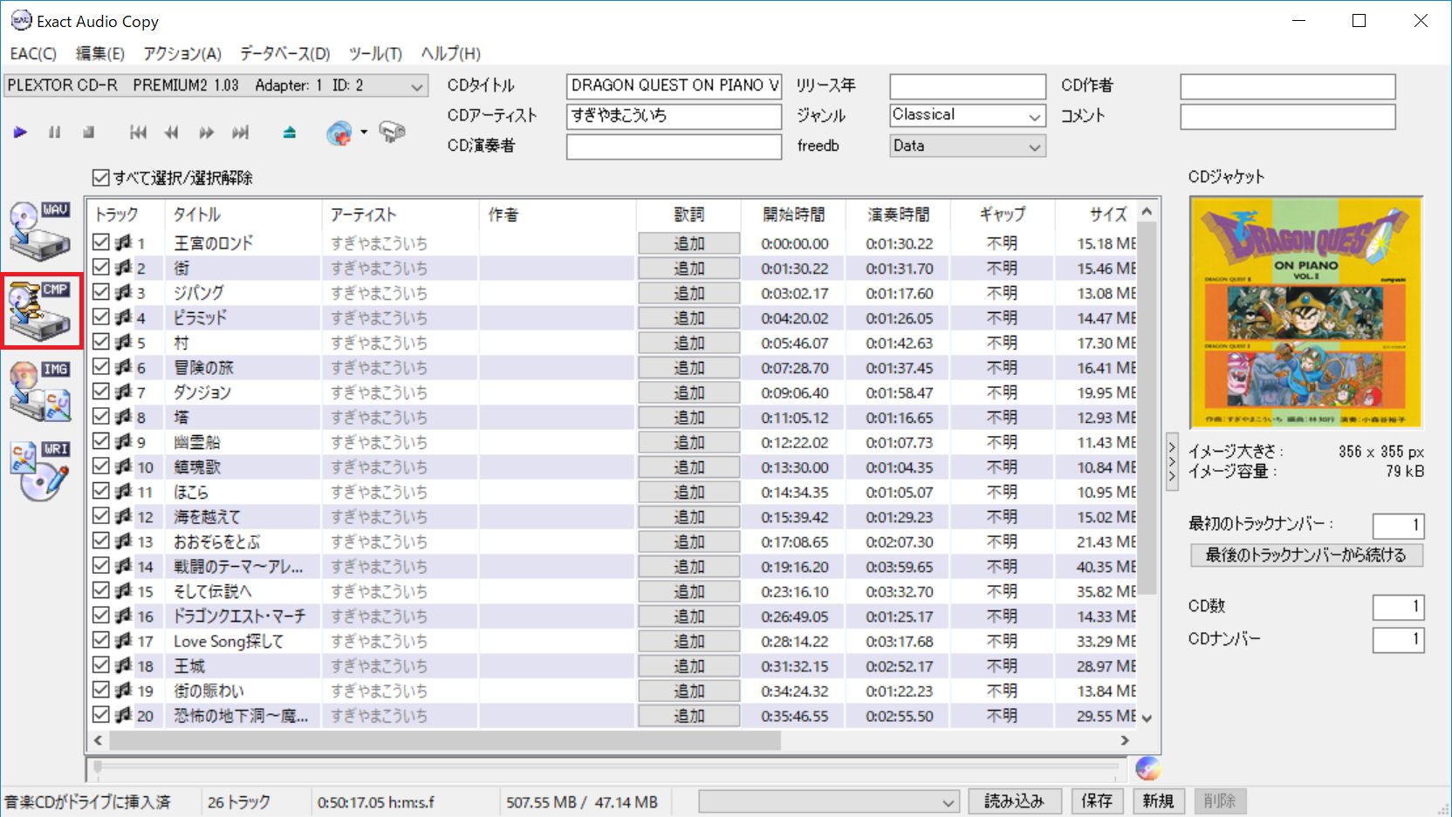Click the music note icon of track 5

tap(124, 342)
